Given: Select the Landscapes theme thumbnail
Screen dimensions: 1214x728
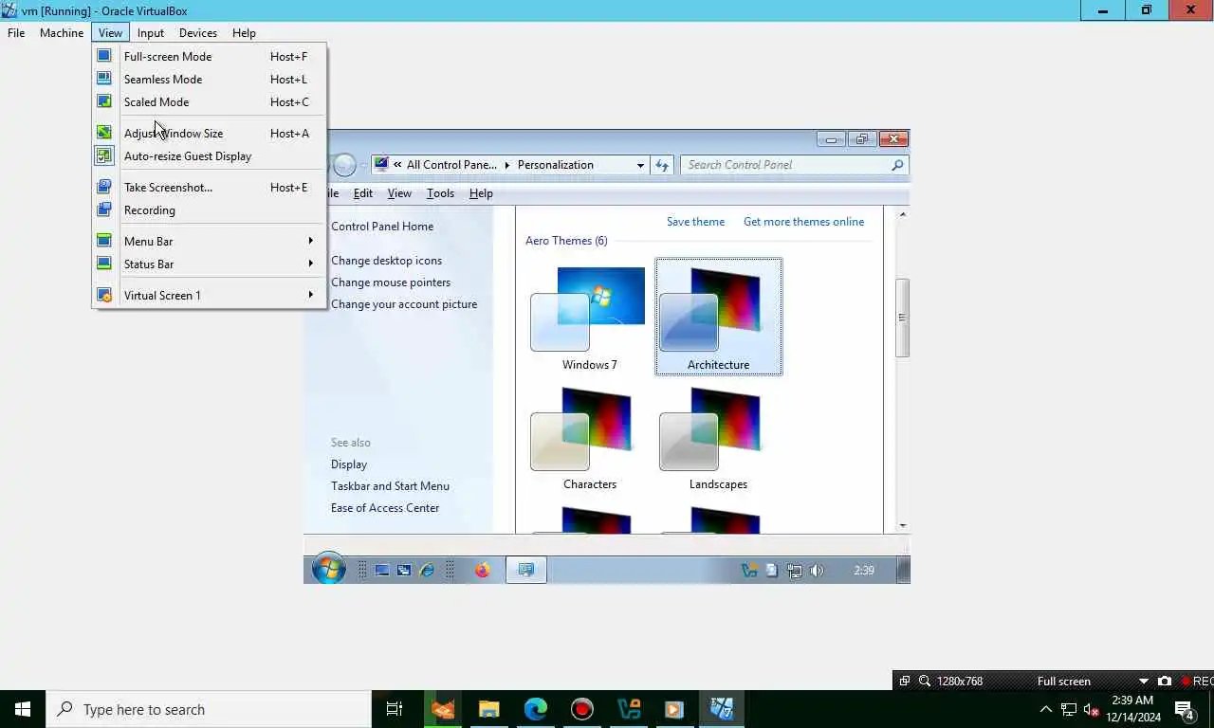Looking at the screenshot, I should [718, 438].
